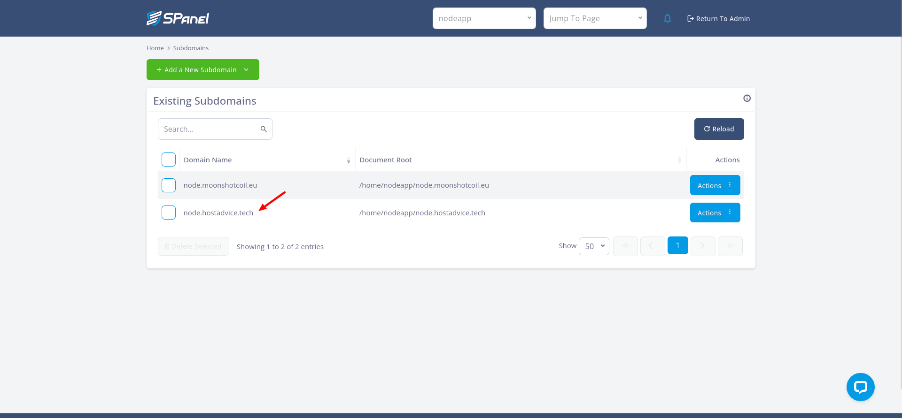Reload the subdomains list

719,129
